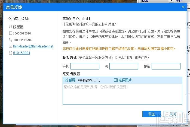Focus the 邮箱 input field
The width and height of the screenshot is (190, 127).
tap(166, 66)
